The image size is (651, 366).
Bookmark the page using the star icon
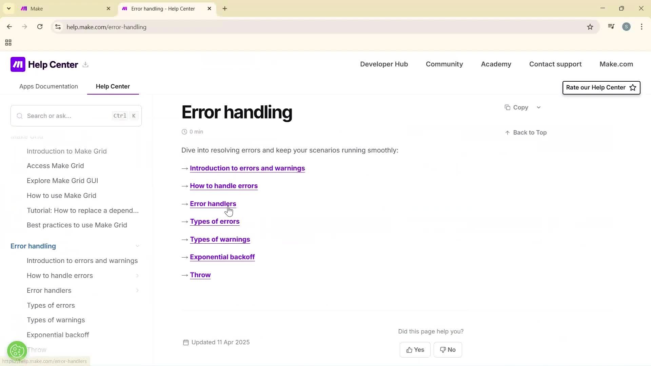590,27
